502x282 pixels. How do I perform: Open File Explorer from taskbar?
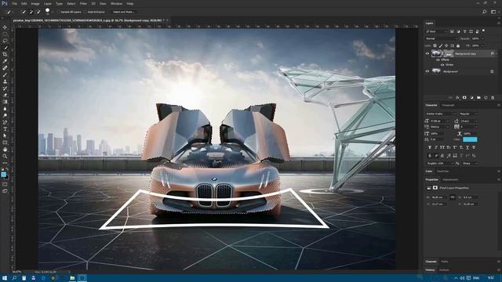coord(72,278)
